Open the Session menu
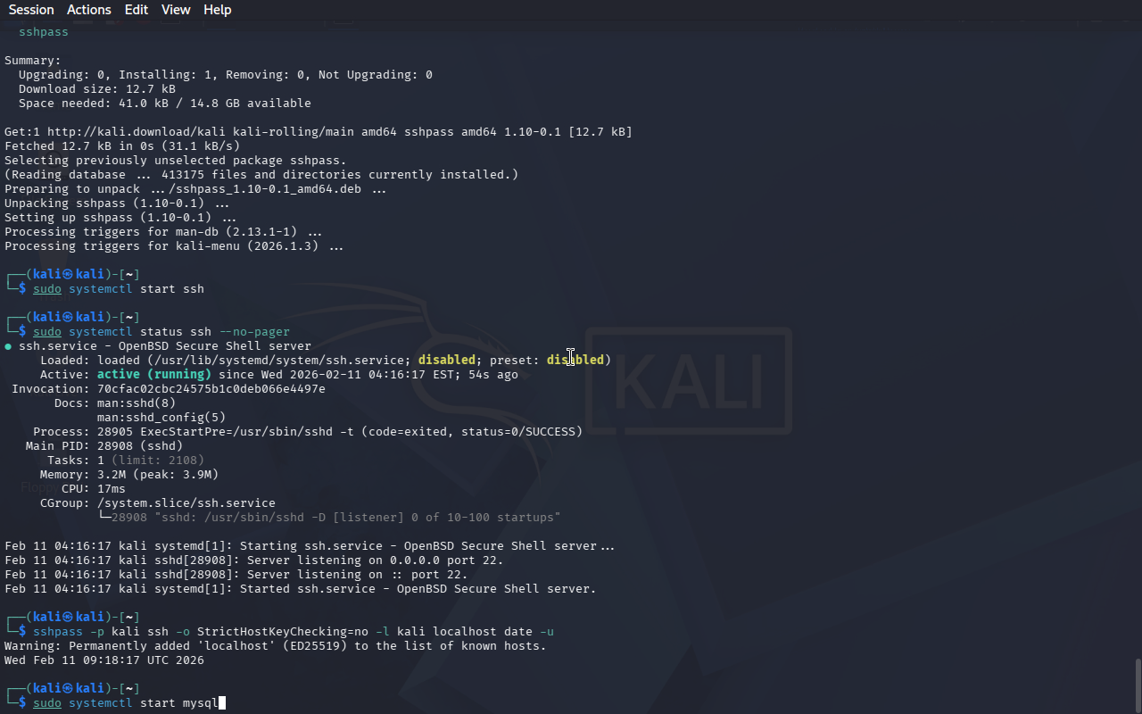Viewport: 1142px width, 714px height. (31, 10)
